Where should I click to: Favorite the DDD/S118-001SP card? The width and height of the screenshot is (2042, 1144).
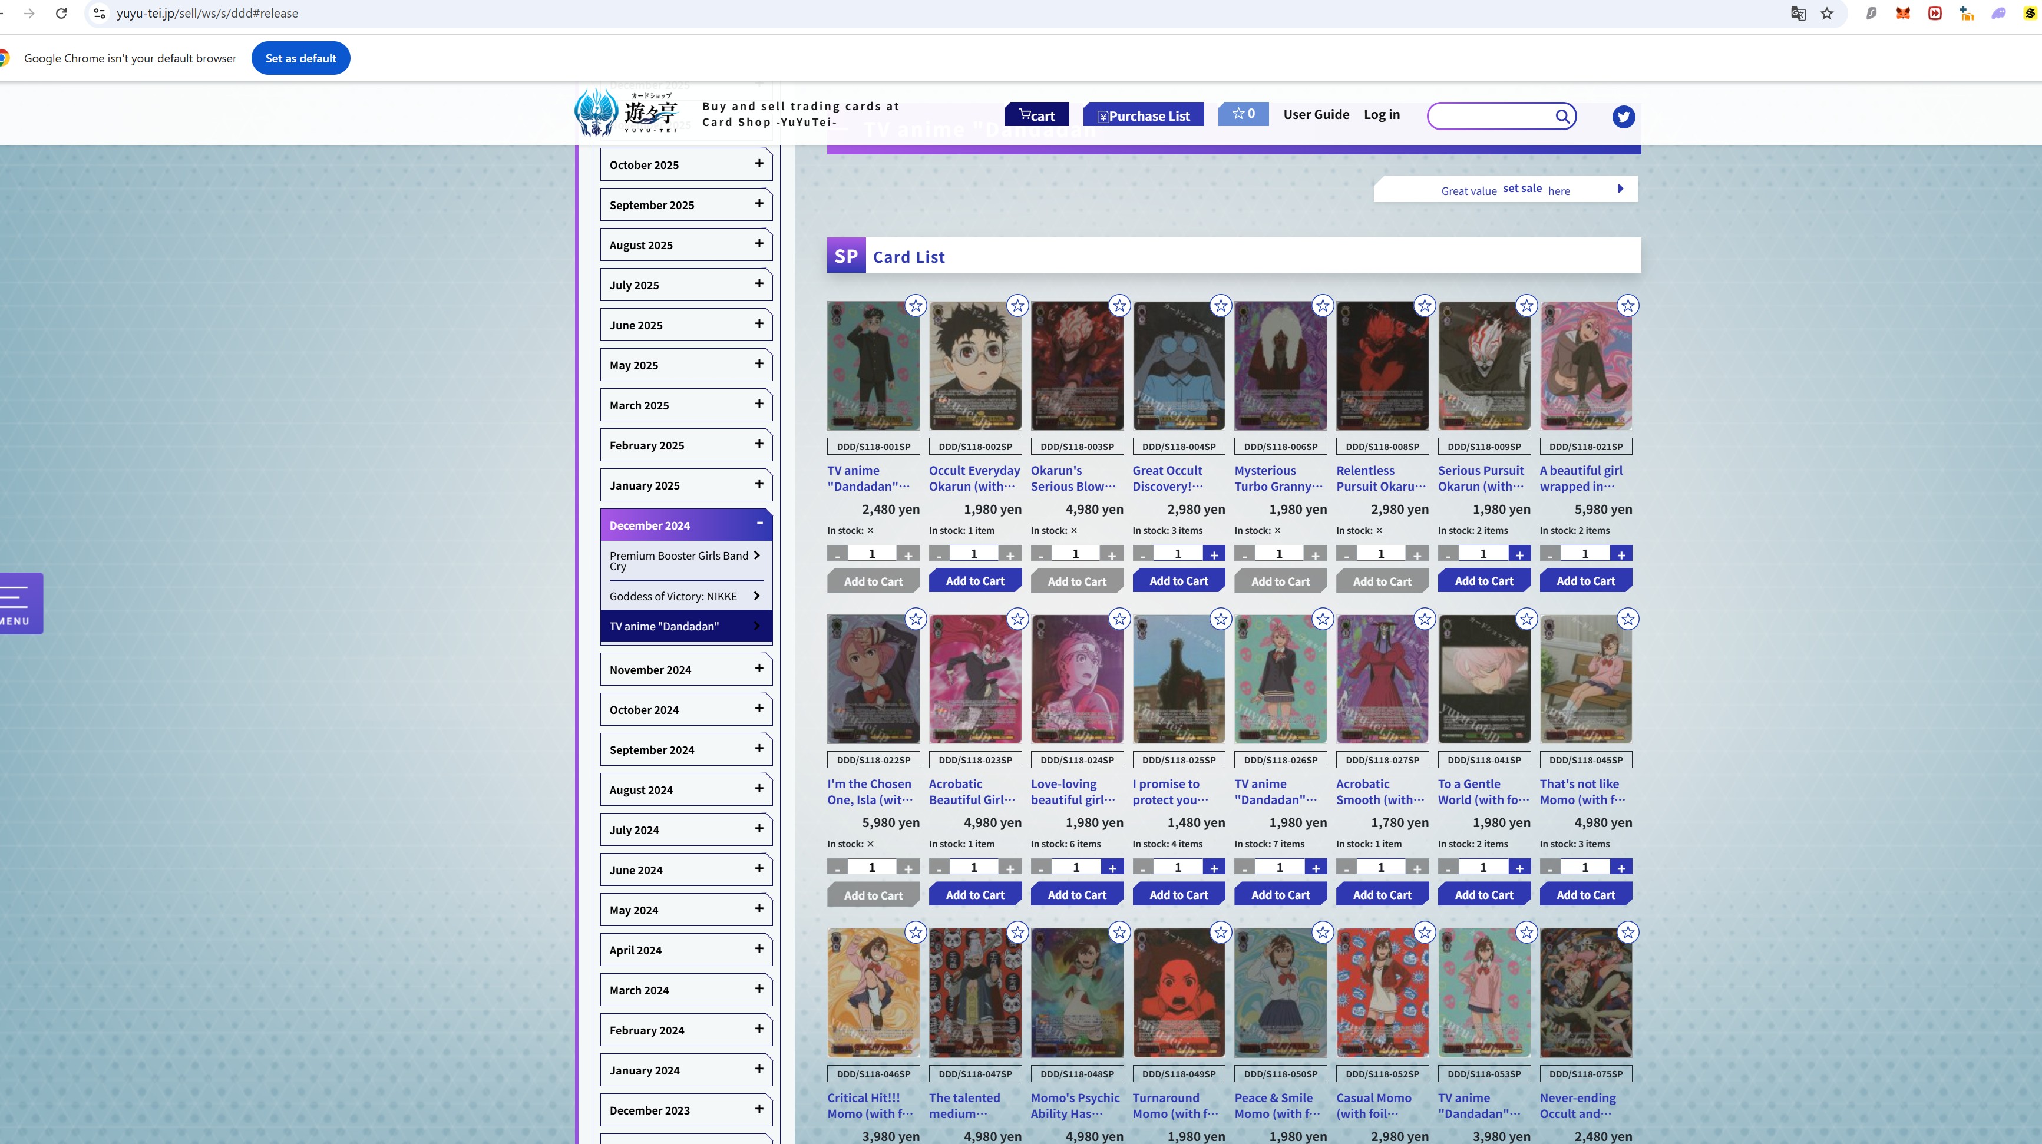[915, 305]
